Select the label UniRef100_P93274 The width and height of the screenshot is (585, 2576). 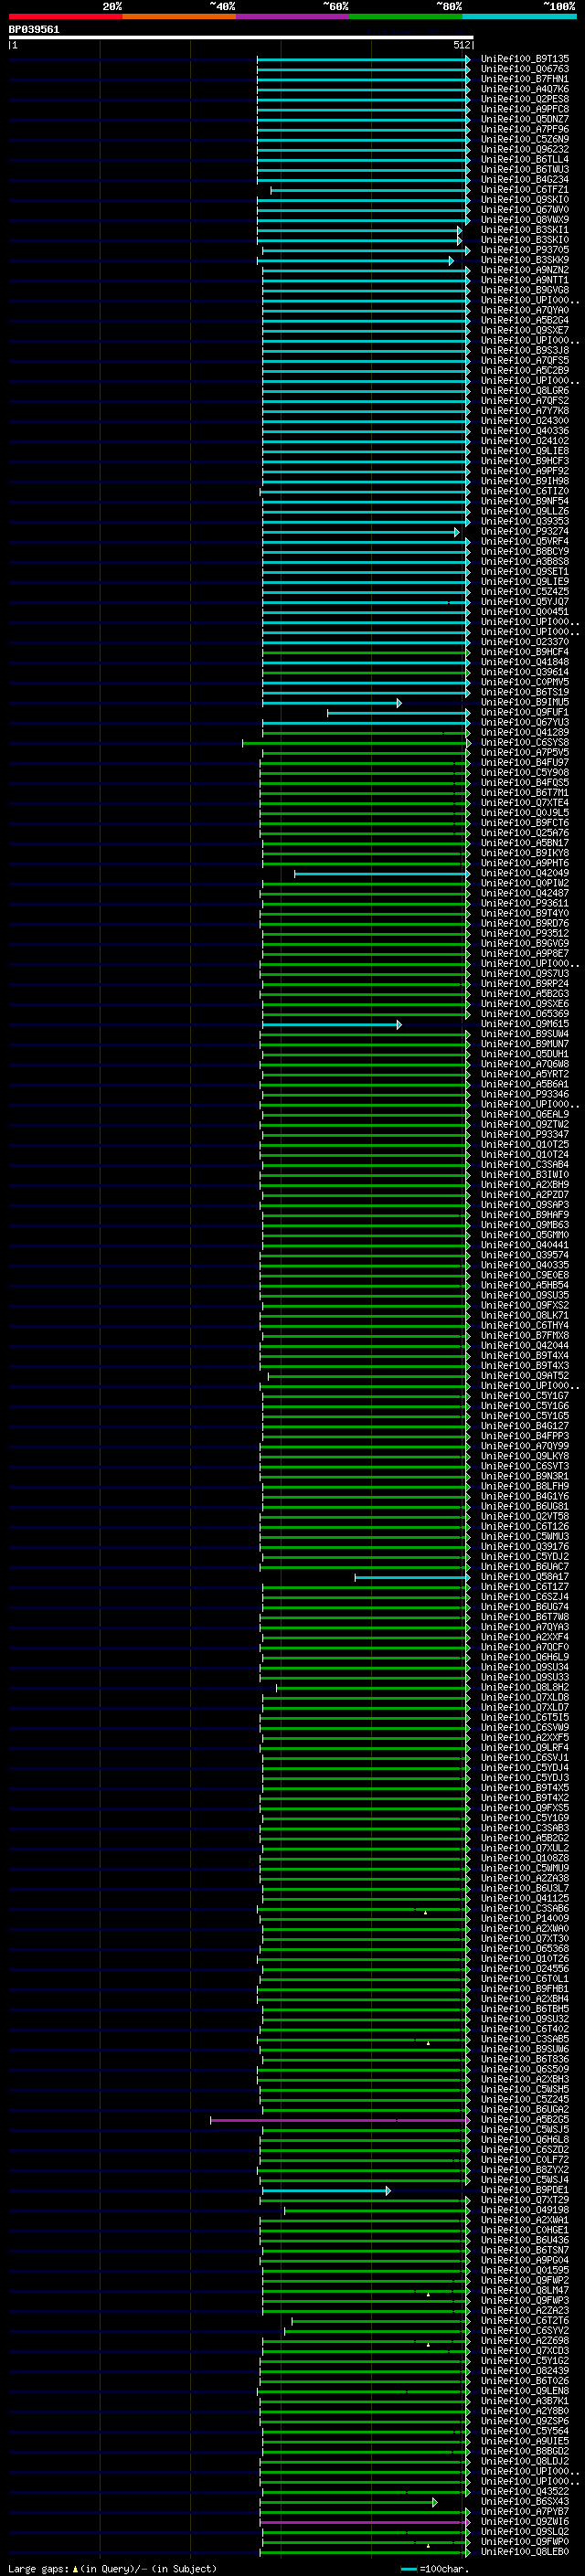(x=525, y=532)
